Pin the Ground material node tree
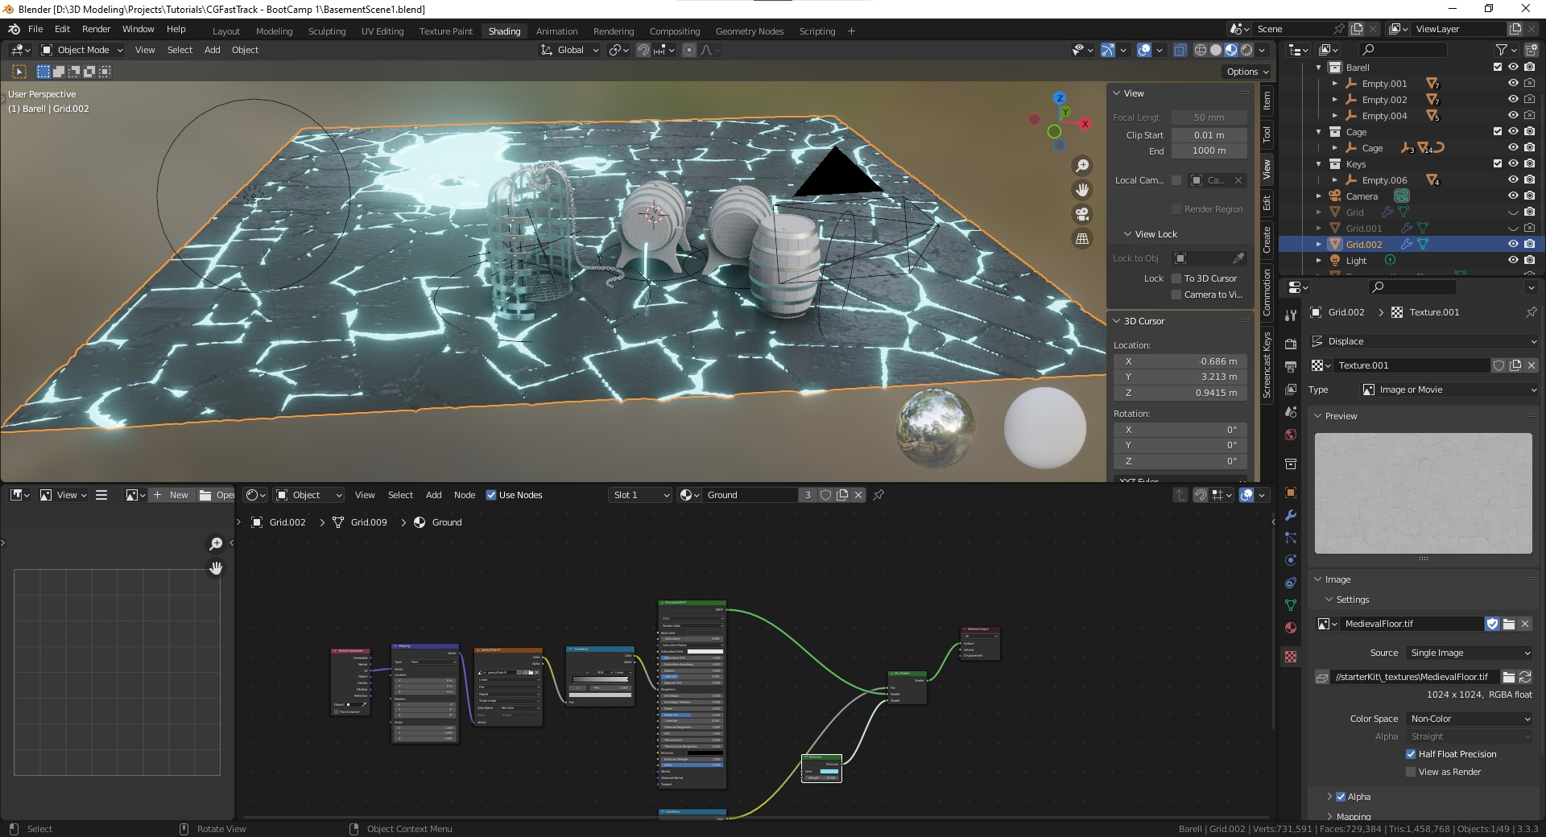The height and width of the screenshot is (837, 1546). point(878,495)
